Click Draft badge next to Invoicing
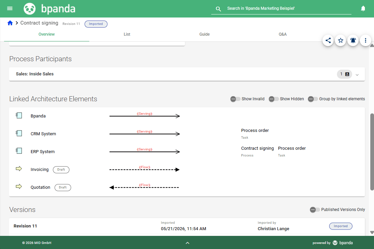374x249 pixels. (61, 170)
